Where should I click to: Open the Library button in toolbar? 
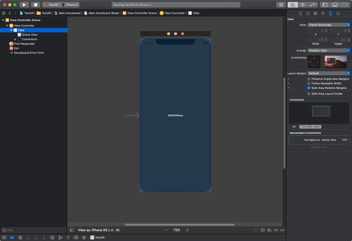281,5
